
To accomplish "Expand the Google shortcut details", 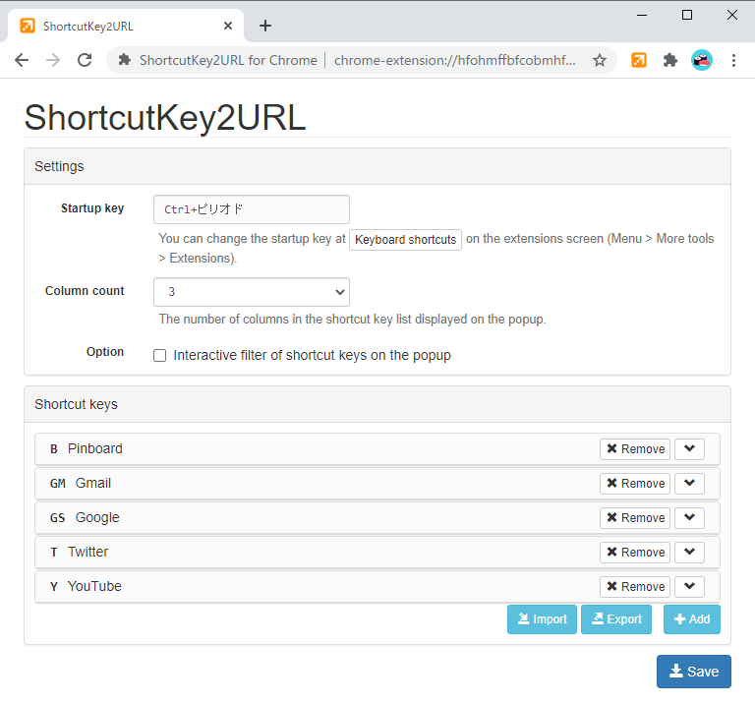I will click(x=689, y=517).
